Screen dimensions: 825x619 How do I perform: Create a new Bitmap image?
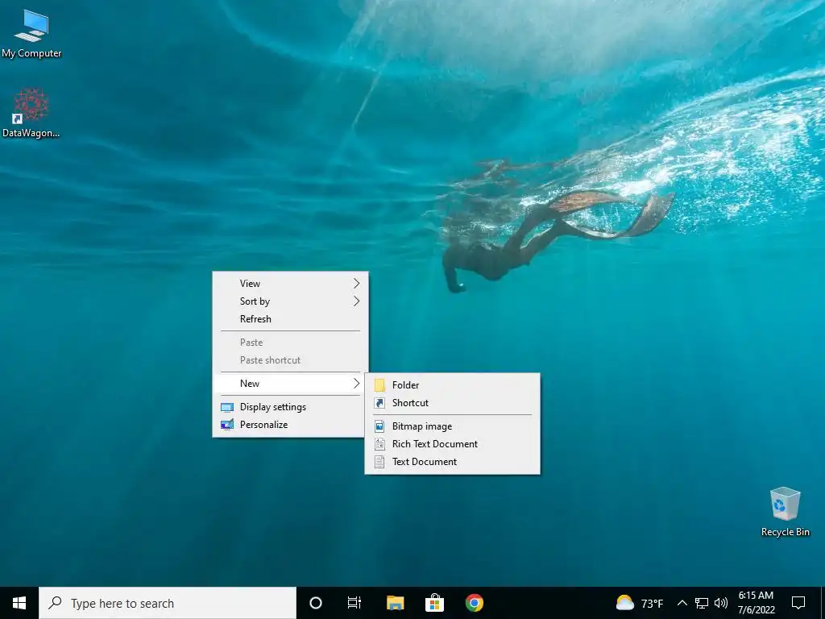[453, 426]
